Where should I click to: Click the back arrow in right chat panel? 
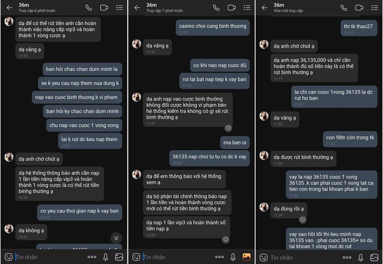pos(264,8)
